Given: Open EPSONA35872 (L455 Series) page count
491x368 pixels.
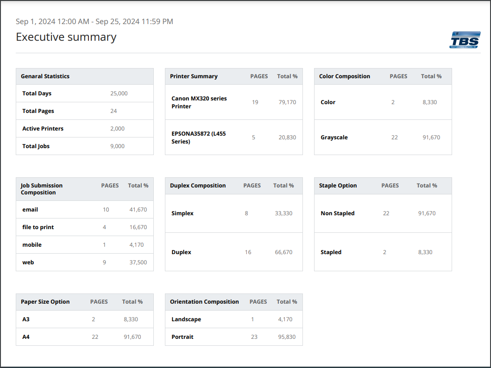Looking at the screenshot, I should pyautogui.click(x=253, y=137).
